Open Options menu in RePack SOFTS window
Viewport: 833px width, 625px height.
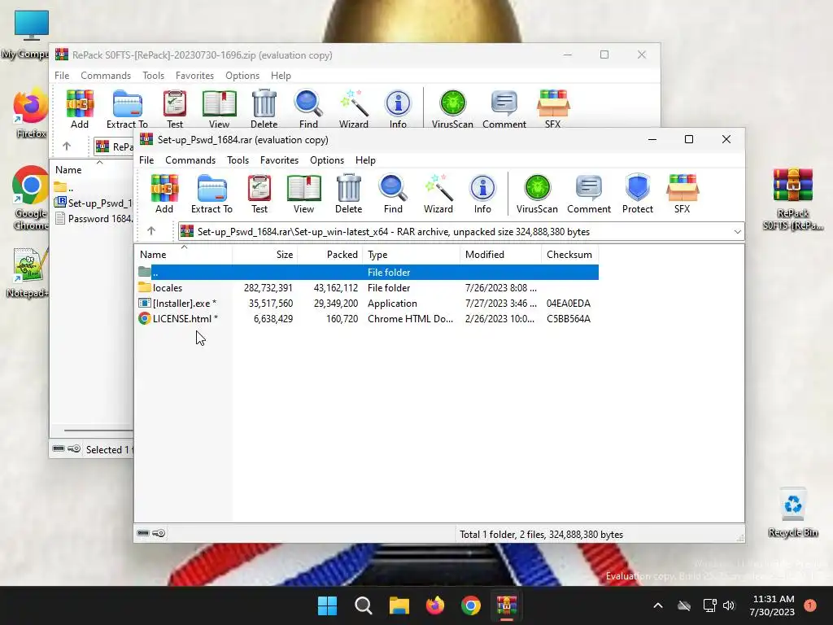pos(242,76)
